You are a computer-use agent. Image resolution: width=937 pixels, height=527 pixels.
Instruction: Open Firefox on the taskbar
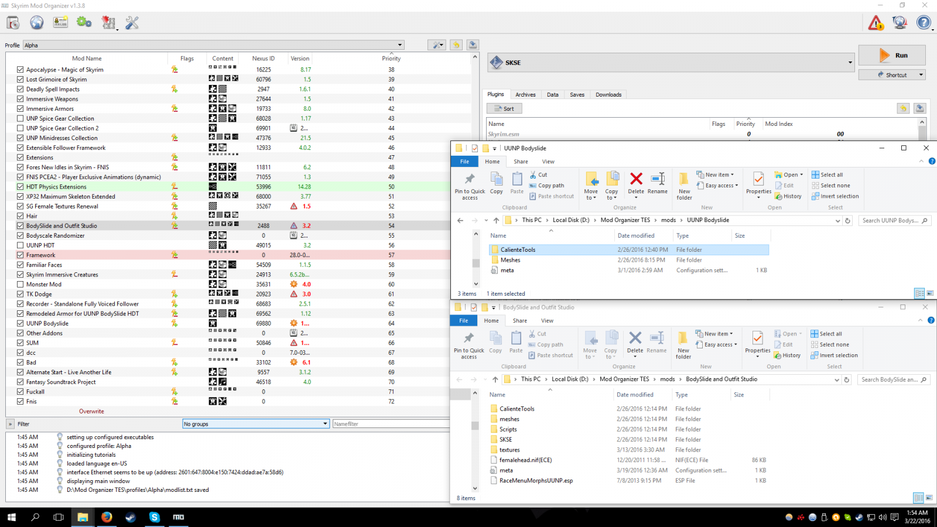click(x=107, y=517)
